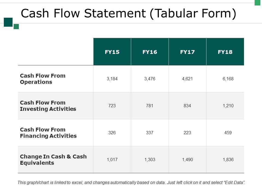
Task: Click the 'Change In Cash & Cash Equivalents' label
Action: point(53,160)
